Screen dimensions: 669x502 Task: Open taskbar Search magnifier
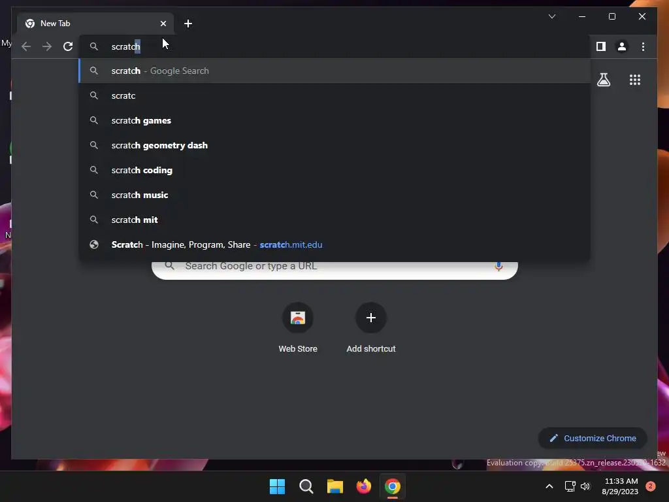306,486
